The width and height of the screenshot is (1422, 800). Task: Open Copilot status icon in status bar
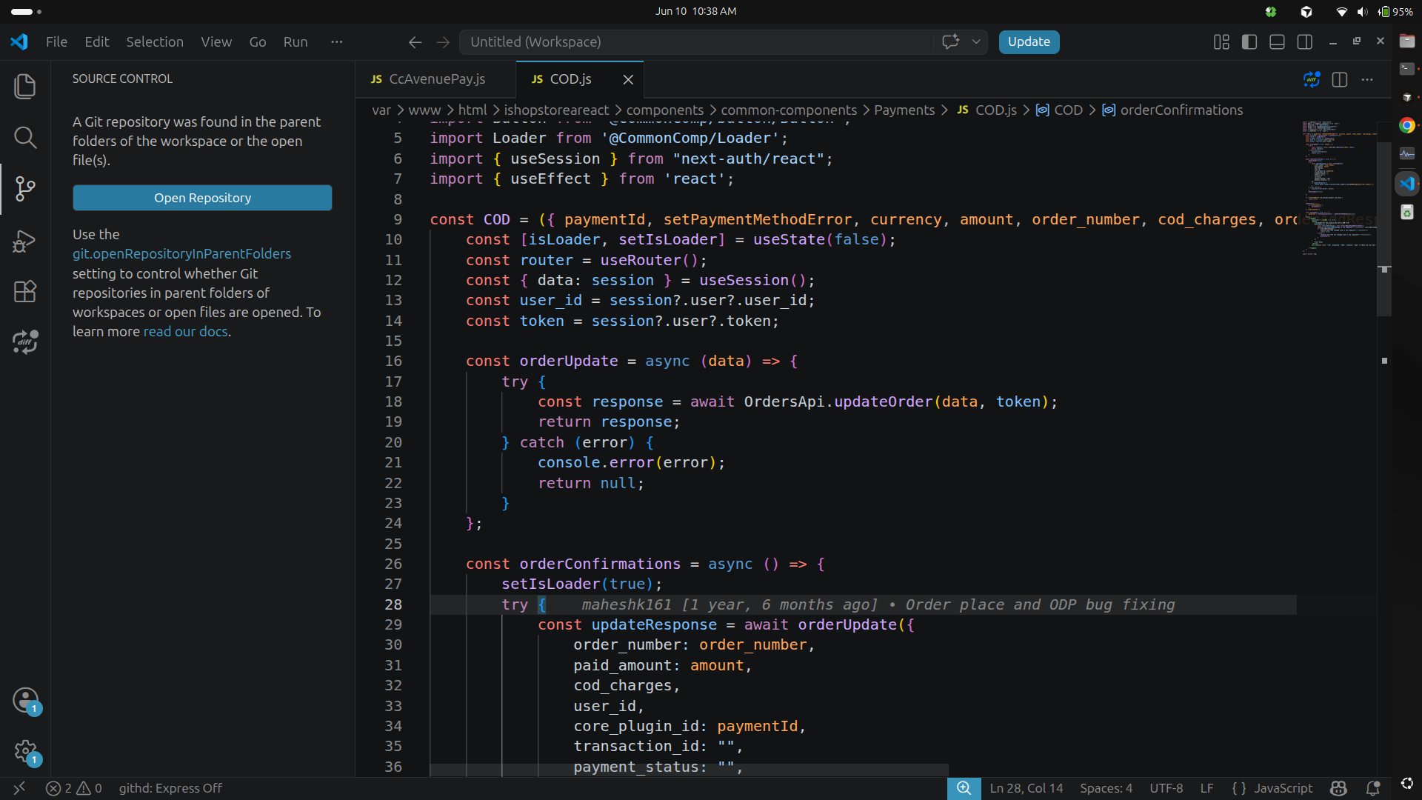point(1338,788)
